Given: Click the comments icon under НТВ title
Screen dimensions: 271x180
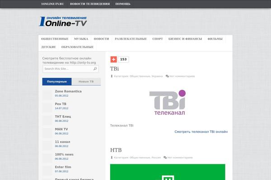Looking at the screenshot, I should click(165, 157).
